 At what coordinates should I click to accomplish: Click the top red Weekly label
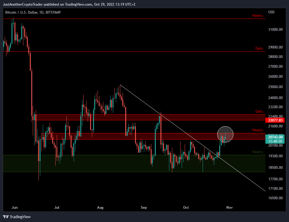point(257,16)
